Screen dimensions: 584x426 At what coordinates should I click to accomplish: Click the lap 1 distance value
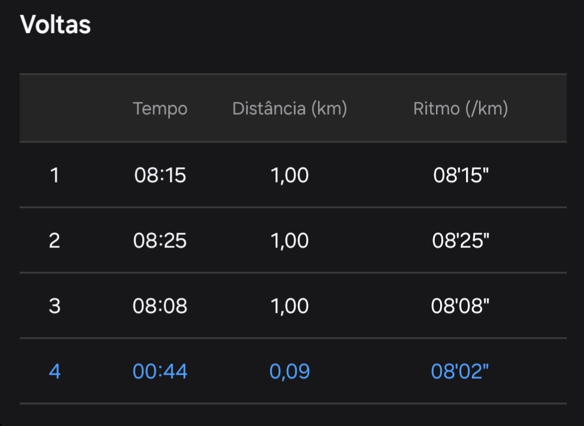pyautogui.click(x=290, y=175)
